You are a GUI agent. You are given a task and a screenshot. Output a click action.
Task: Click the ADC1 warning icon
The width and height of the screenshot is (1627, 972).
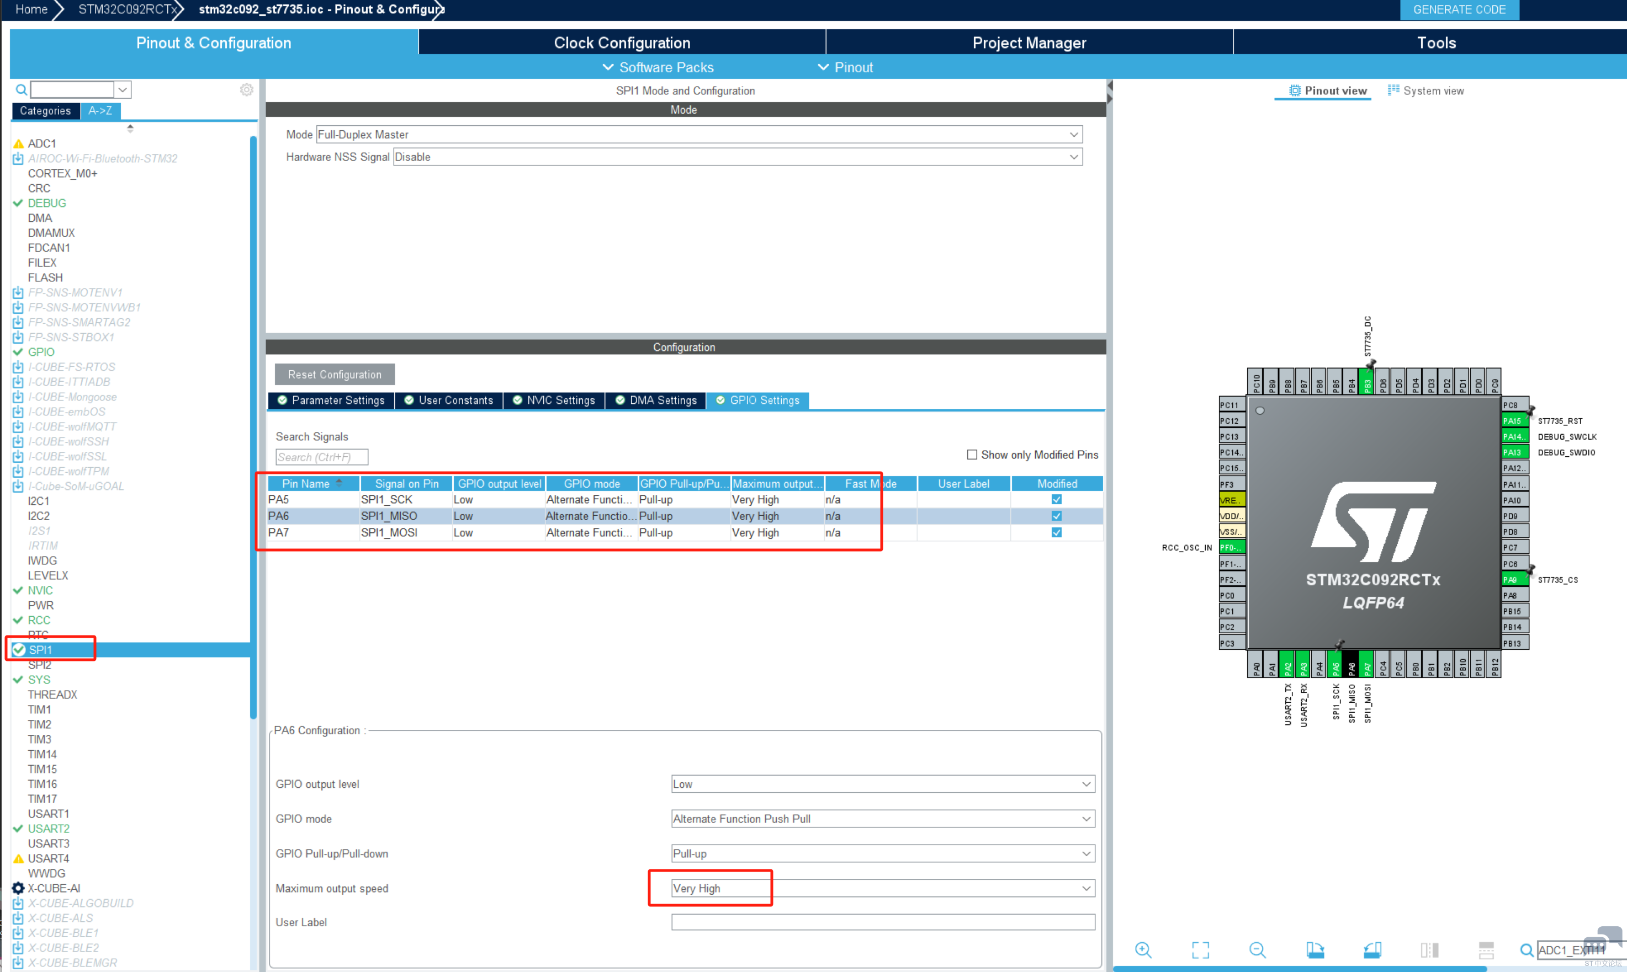[18, 143]
